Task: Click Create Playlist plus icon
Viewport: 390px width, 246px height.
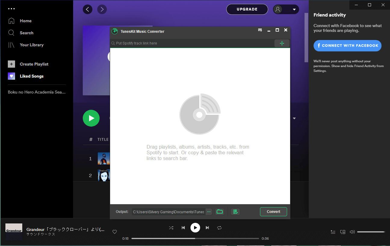Action: click(x=11, y=64)
